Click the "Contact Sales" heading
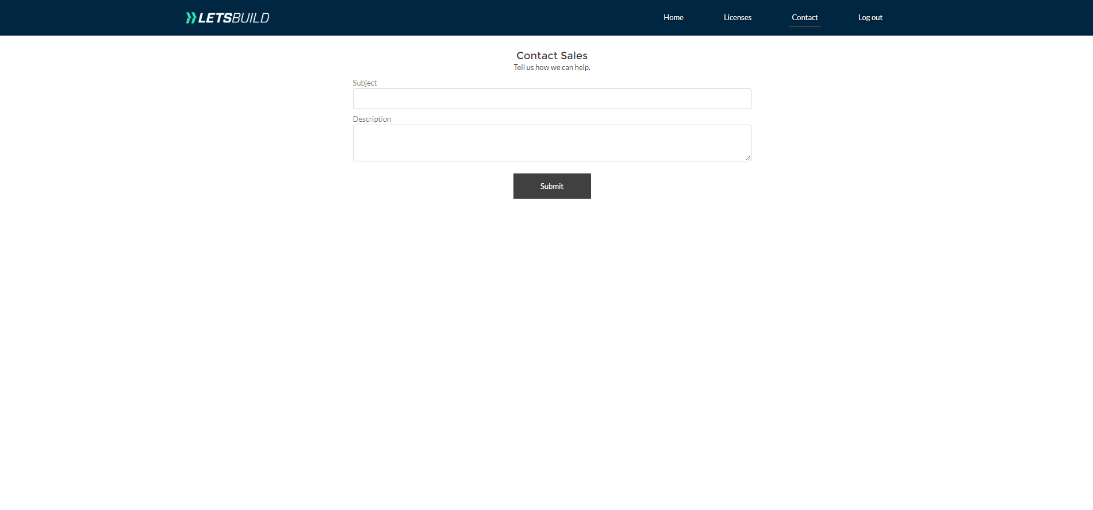 (x=552, y=56)
